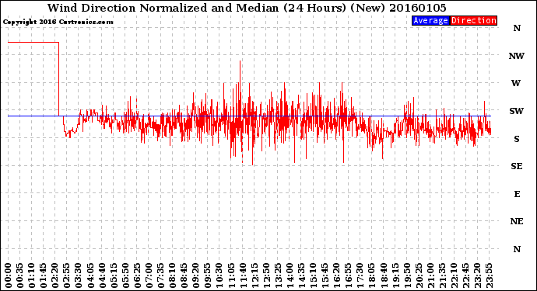Click the 23:20 time label
The height and width of the screenshot is (291, 537).
(x=477, y=275)
